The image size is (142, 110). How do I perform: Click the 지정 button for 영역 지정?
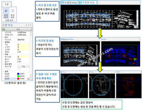pos(23,66)
